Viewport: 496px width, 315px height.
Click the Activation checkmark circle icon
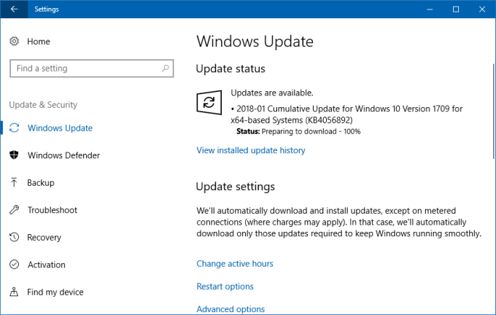coord(15,265)
